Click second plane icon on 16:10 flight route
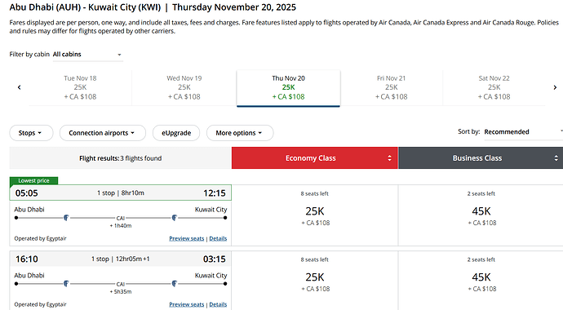The width and height of the screenshot is (563, 310). click(174, 284)
